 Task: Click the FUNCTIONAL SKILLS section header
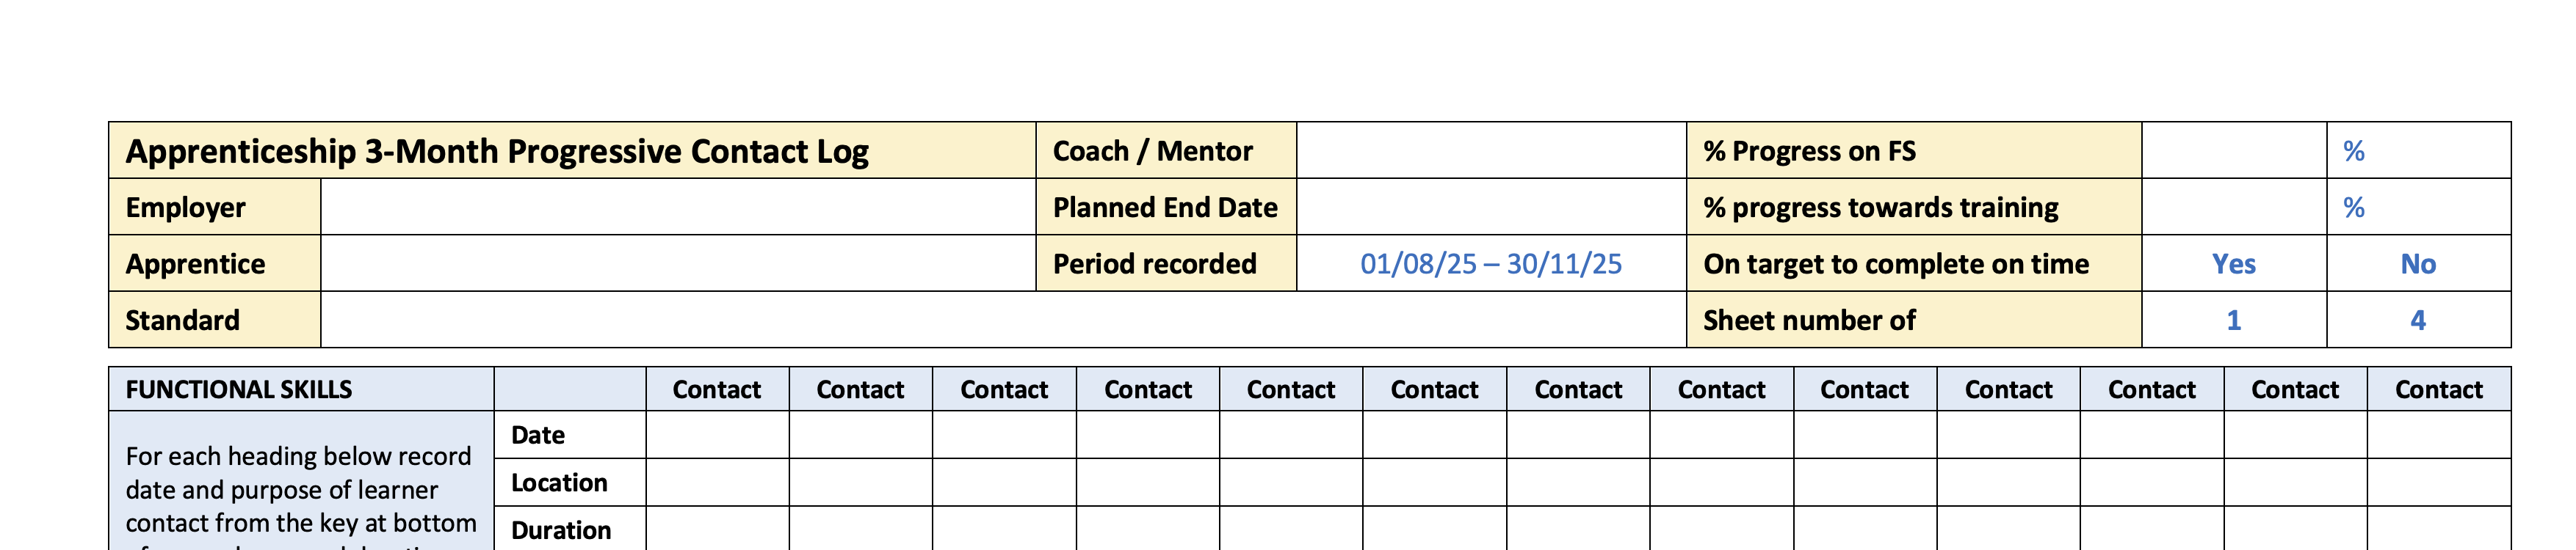[x=239, y=389]
